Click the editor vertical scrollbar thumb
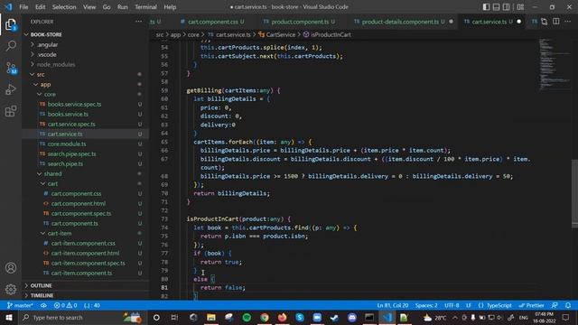The width and height of the screenshot is (578, 325). click(574, 193)
